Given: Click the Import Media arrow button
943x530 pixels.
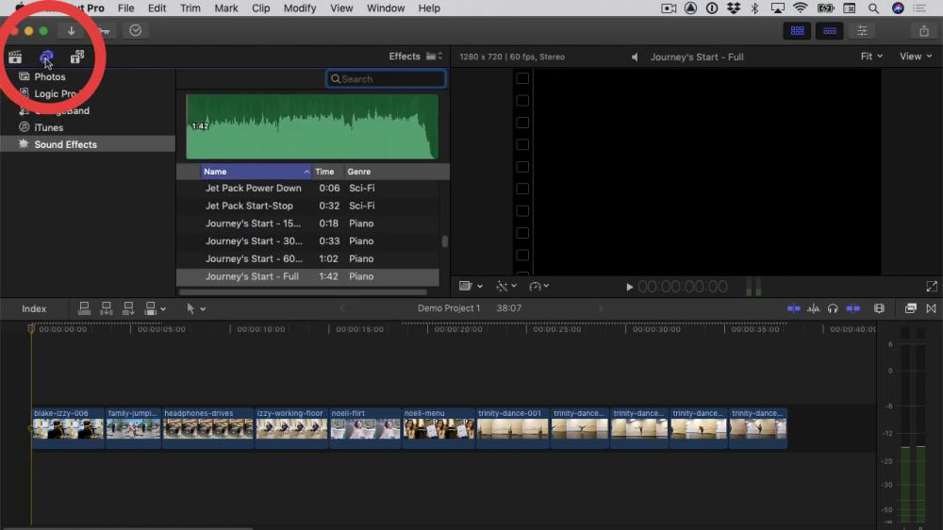Looking at the screenshot, I should click(71, 31).
